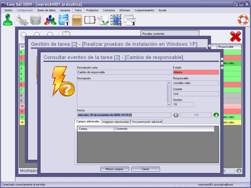This screenshot has width=251, height=188.
Task: Click the grey arrow in task list footer
Action: point(239,171)
